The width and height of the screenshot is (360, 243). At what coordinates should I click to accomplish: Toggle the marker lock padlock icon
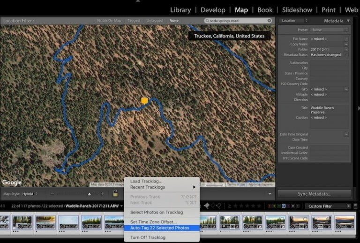[115, 193]
